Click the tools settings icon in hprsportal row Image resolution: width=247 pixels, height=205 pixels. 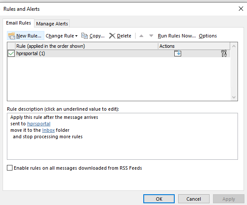pos(224,53)
